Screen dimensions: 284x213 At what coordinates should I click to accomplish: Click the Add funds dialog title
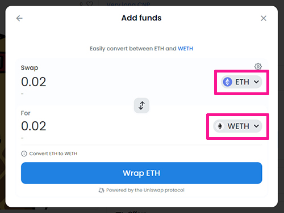pyautogui.click(x=141, y=18)
